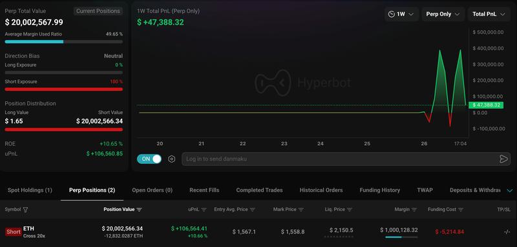Click the Perp Total Value $20,002,567.99
Image resolution: width=517 pixels, height=247 pixels.
34,23
